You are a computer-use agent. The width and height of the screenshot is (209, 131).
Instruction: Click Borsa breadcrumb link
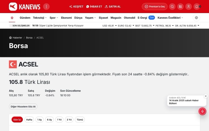click(29, 38)
